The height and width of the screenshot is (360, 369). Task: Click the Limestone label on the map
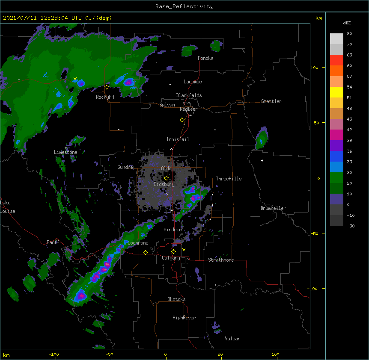65,152
